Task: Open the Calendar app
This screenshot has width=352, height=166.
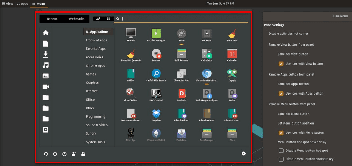Action: (x=232, y=55)
